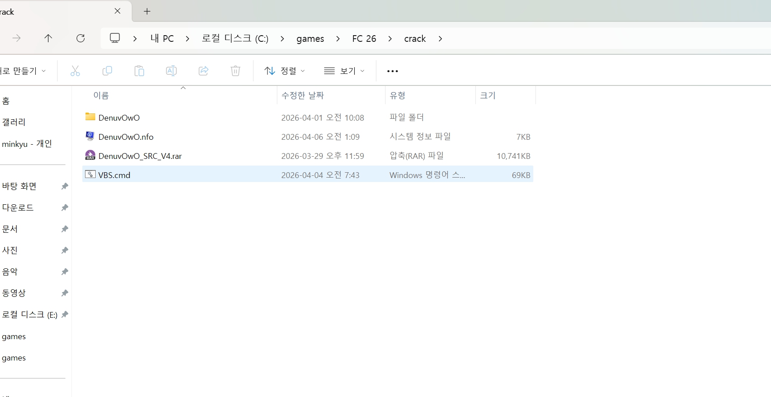The width and height of the screenshot is (771, 397).
Task: Click the Delete trash can icon
Action: point(235,71)
